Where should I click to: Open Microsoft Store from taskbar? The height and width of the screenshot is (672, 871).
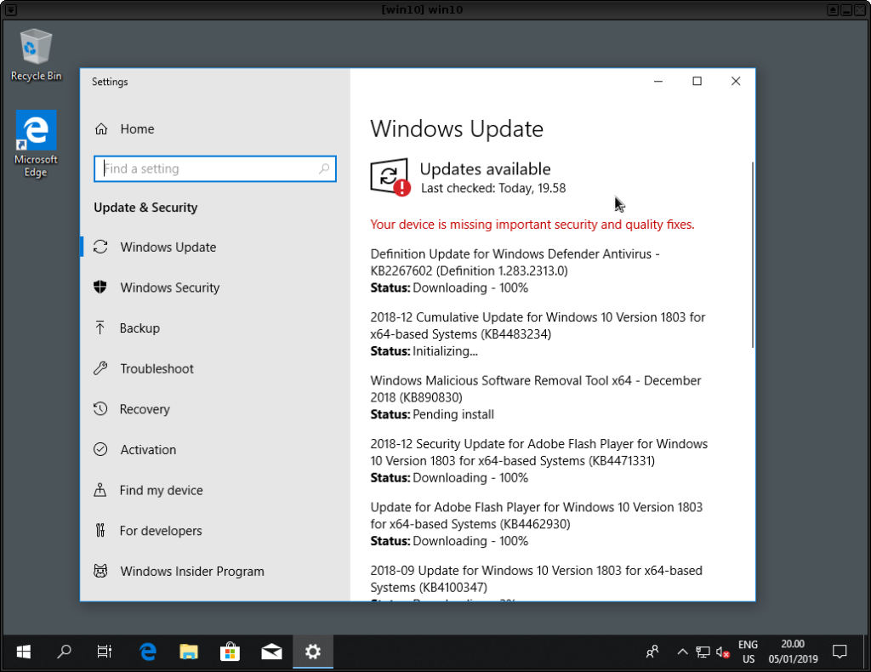click(x=230, y=652)
